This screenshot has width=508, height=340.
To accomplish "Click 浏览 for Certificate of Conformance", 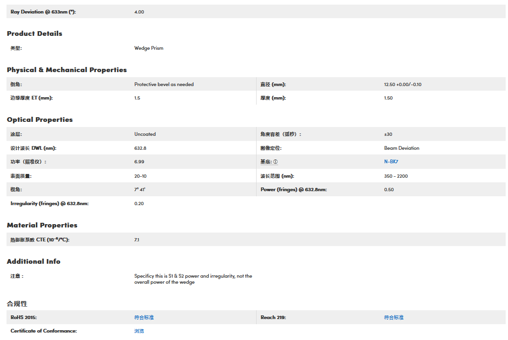I will (139, 331).
